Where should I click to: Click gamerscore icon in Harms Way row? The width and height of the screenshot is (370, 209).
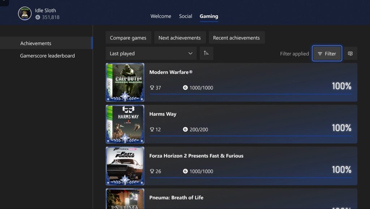[x=185, y=129]
